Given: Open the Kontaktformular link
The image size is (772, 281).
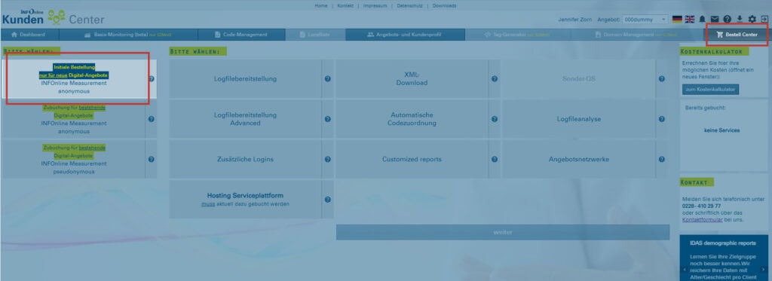Looking at the screenshot, I should (698, 219).
